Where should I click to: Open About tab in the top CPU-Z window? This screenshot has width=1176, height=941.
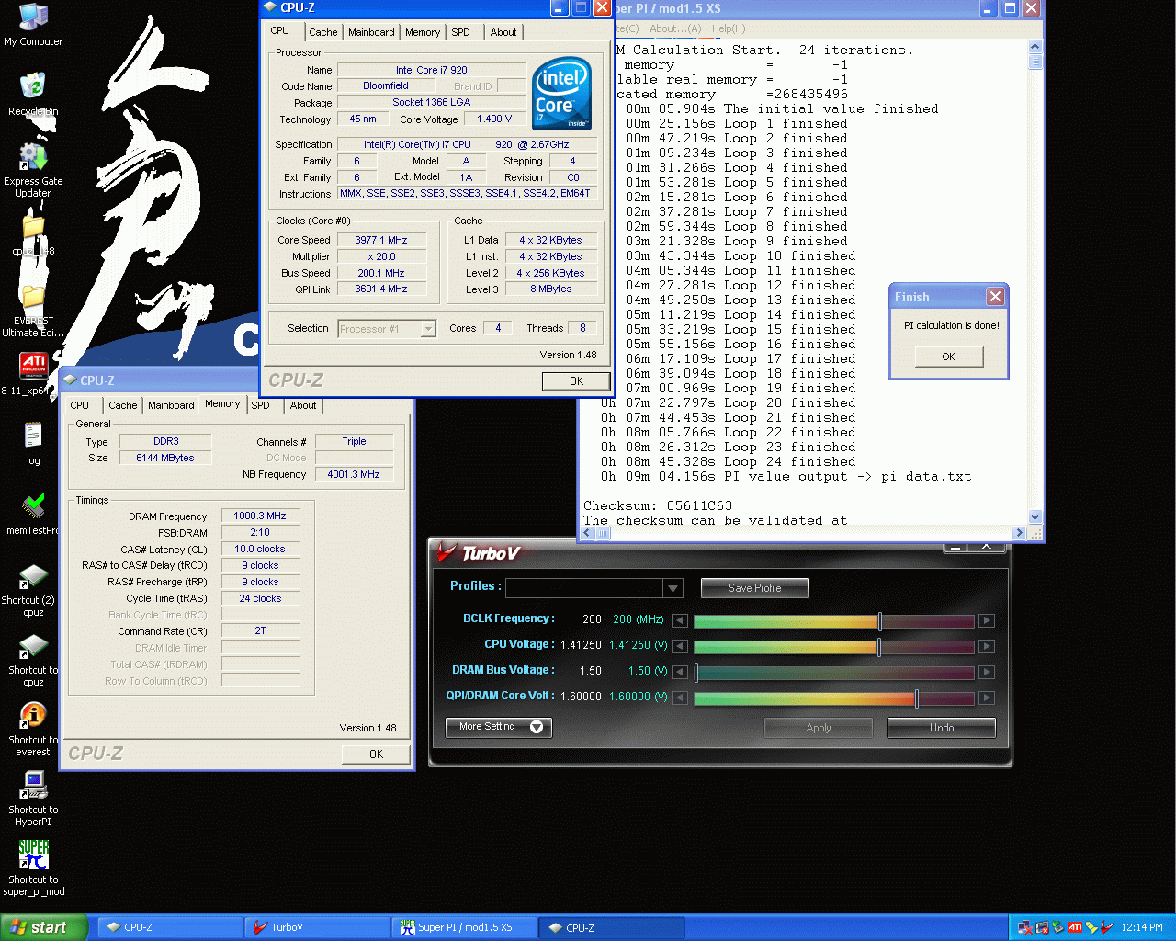[x=503, y=32]
